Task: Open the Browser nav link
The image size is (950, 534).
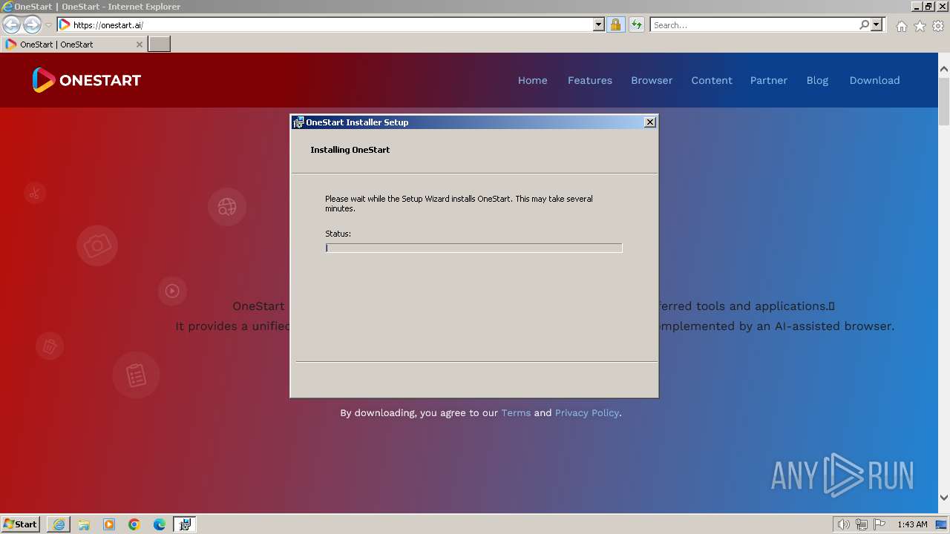Action: pos(652,80)
